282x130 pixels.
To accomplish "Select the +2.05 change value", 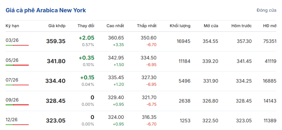I will pos(86,38).
